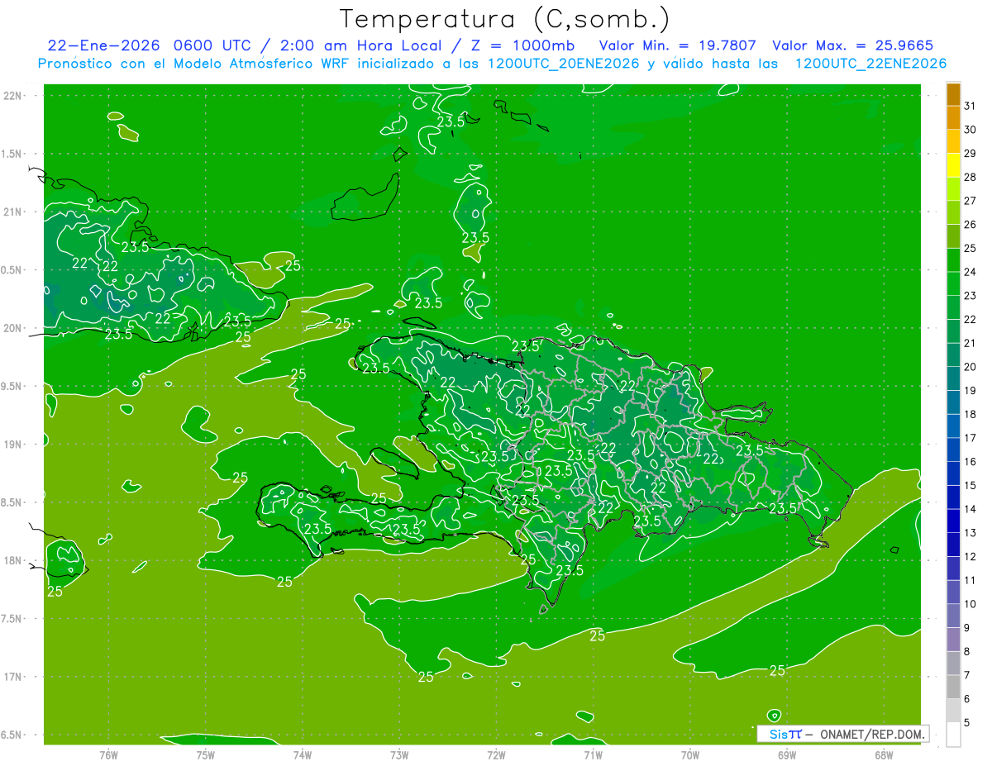
Task: Click the "19N" latitude axis label
Action: [14, 445]
